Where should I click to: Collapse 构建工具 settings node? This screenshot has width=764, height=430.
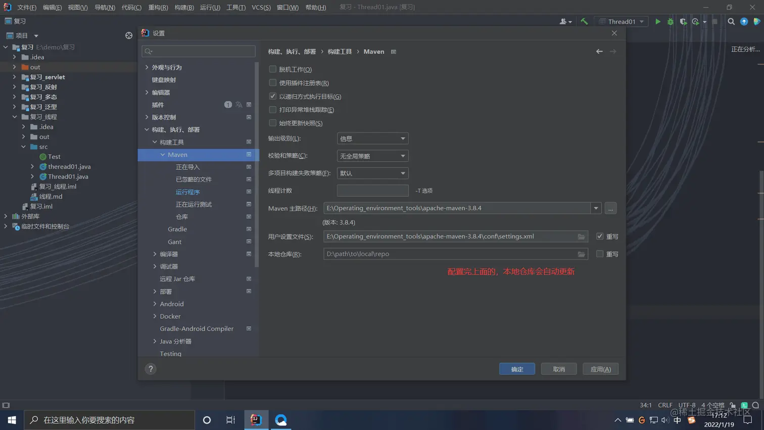[x=155, y=142]
